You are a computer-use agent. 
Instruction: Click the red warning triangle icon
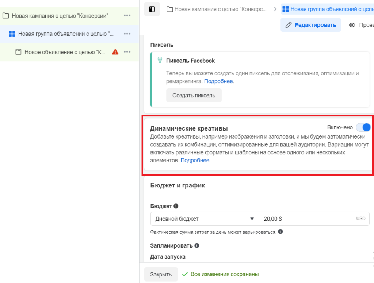click(115, 52)
